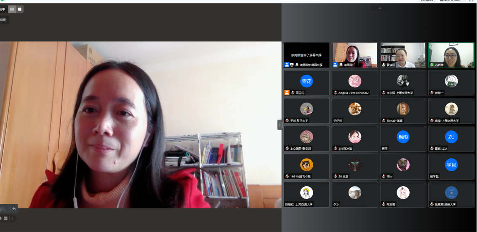This screenshot has height=232, width=477.
Task: Click the blue ZU avatar circle
Action: (x=451, y=137)
